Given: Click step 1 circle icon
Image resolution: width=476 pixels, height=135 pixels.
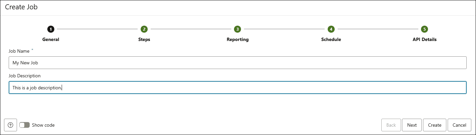Looking at the screenshot, I should click(51, 29).
